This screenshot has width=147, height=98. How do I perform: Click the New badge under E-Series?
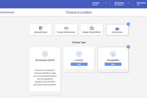(x=79, y=64)
